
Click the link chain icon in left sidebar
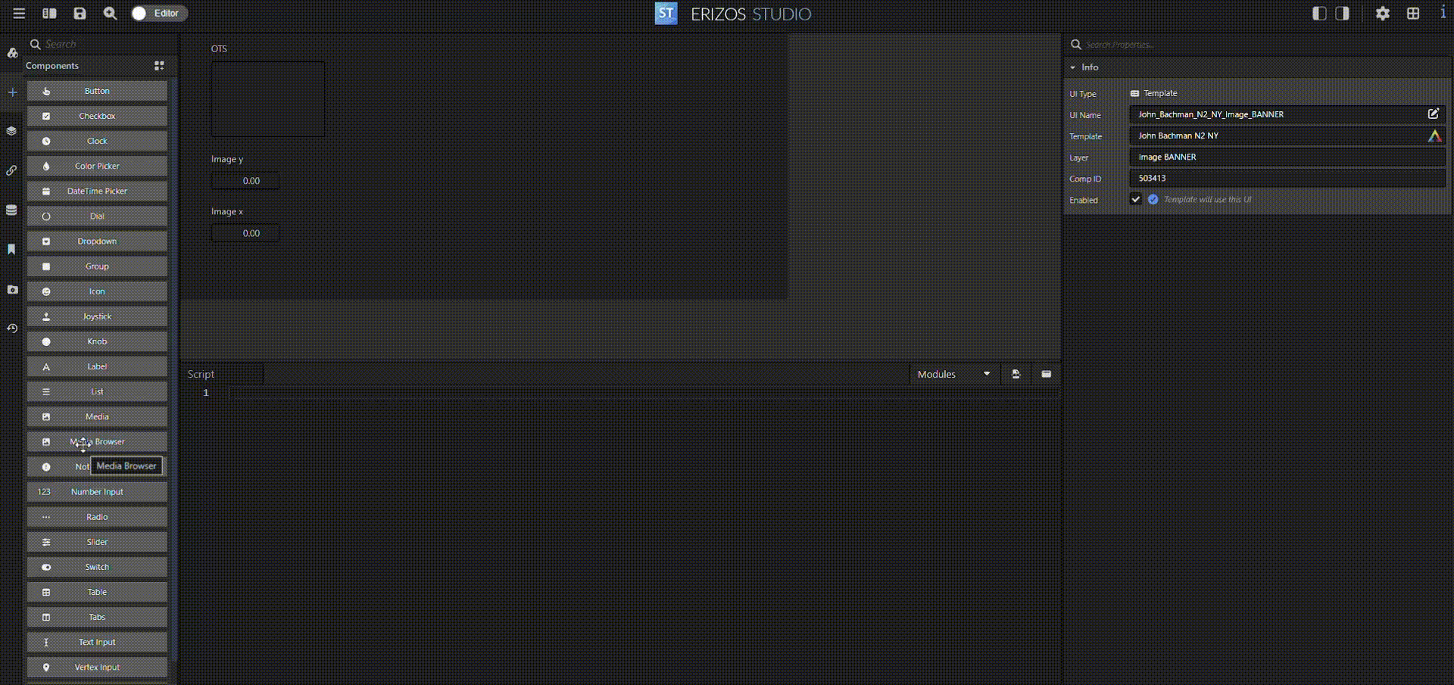click(11, 170)
